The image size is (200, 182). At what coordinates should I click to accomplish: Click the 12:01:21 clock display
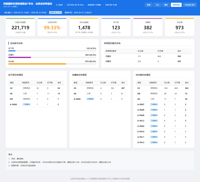190,5
